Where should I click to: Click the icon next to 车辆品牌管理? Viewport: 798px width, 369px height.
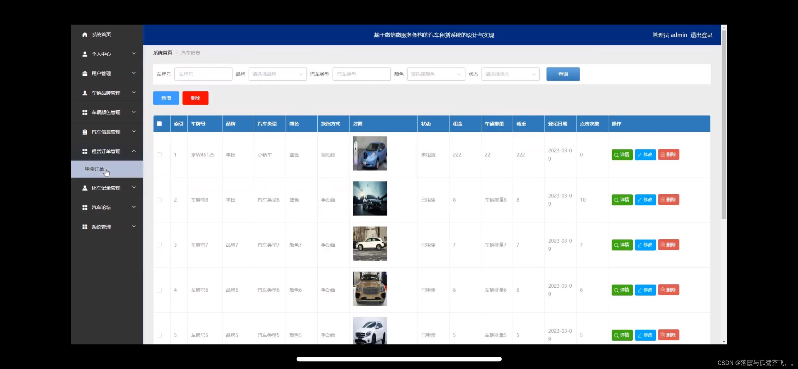(85, 93)
